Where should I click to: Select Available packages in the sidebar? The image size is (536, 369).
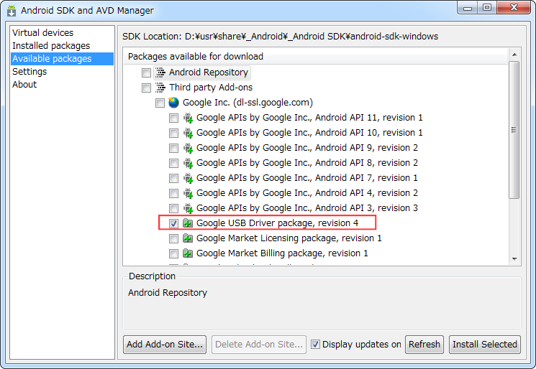click(x=62, y=59)
